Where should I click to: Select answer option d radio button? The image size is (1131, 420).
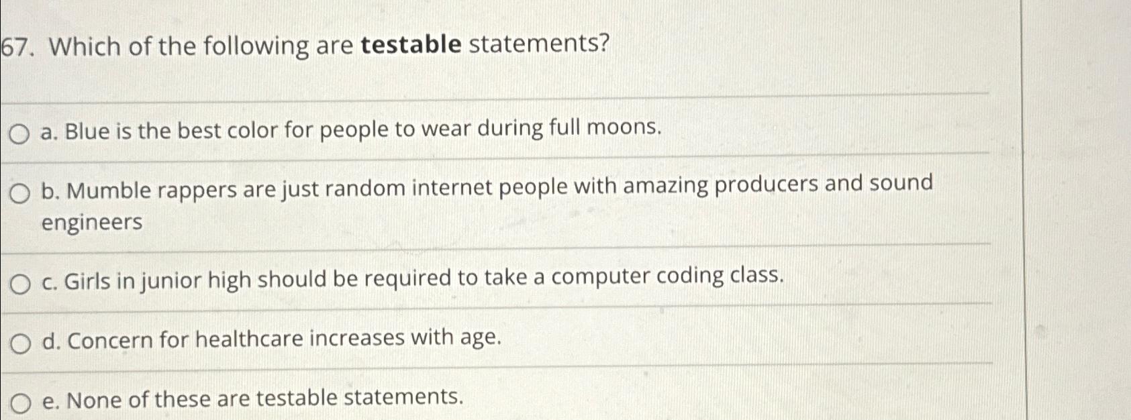pyautogui.click(x=20, y=341)
